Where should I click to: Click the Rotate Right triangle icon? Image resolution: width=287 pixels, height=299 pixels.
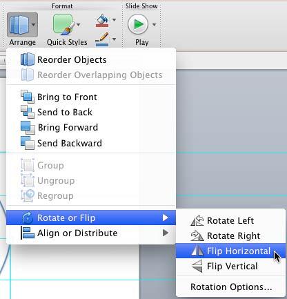click(x=197, y=235)
